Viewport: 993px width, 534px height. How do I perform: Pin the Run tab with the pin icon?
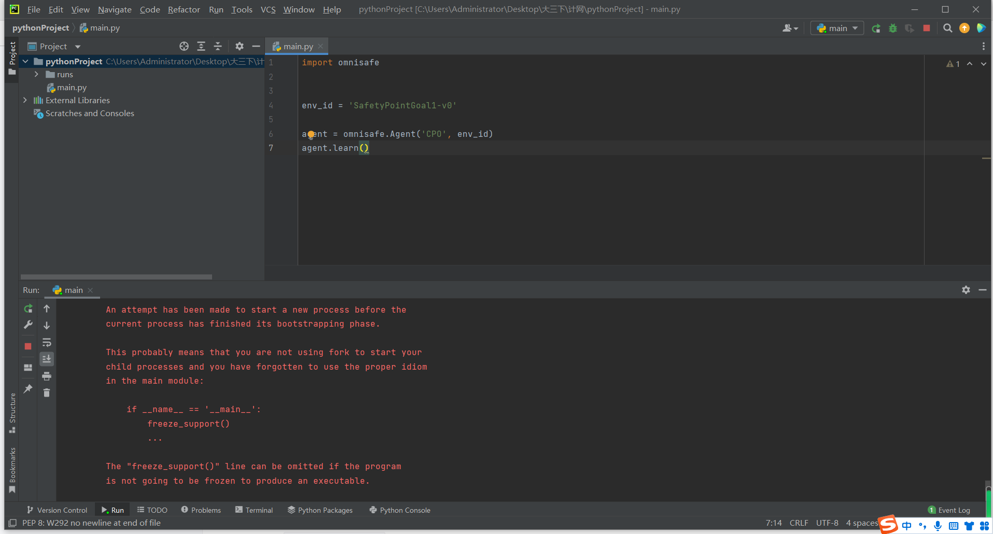pos(27,389)
